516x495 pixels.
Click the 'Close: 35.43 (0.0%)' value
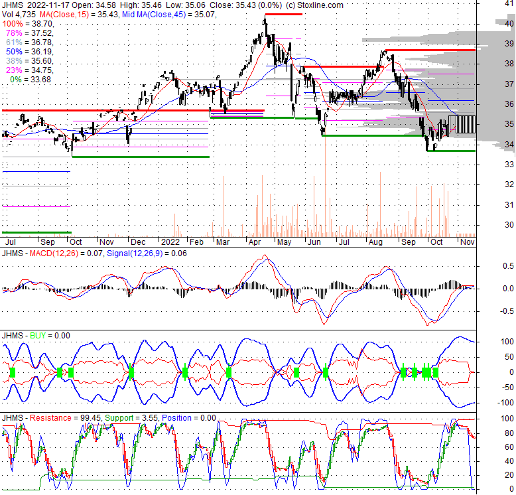245,5
